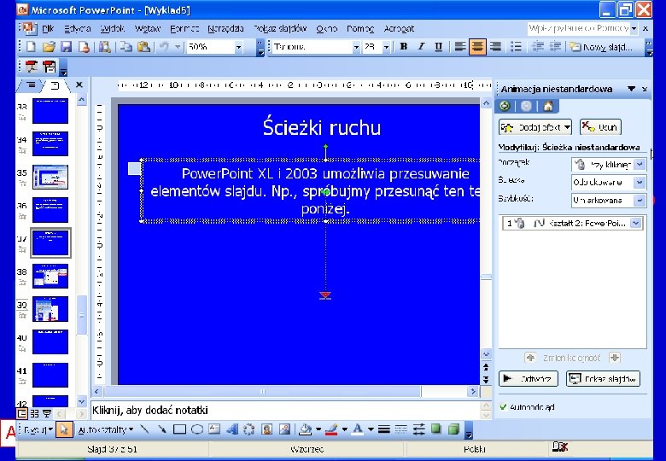Open the font size dropdown
The width and height of the screenshot is (666, 461).
click(x=386, y=47)
